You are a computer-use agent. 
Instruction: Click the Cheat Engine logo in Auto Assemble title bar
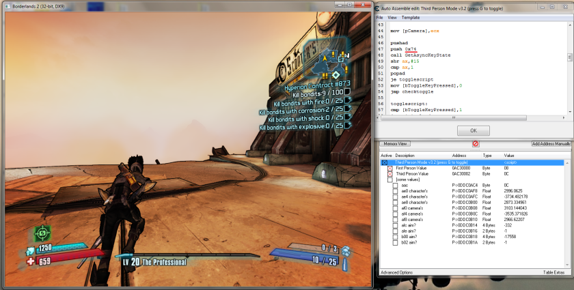click(377, 8)
